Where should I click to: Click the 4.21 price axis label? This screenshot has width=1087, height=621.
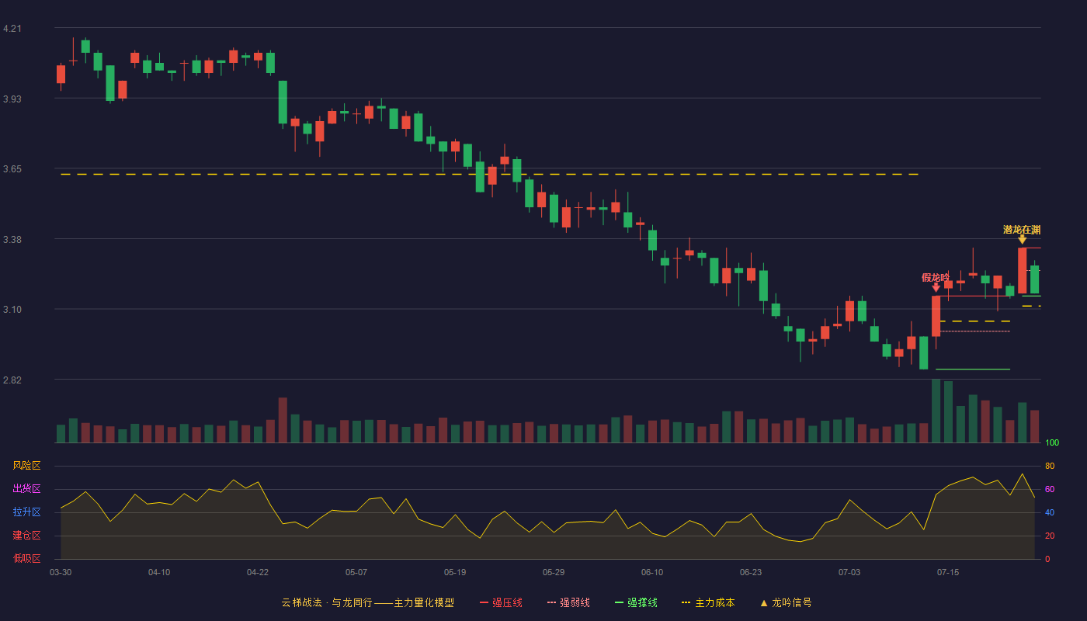[12, 29]
